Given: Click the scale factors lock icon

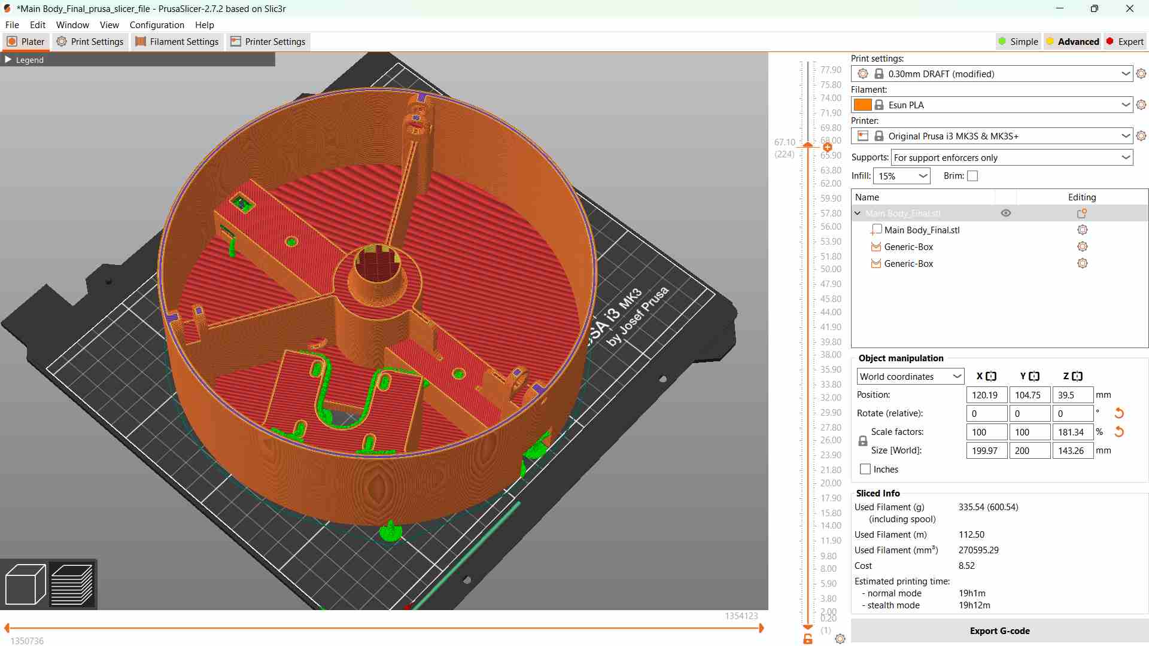Looking at the screenshot, I should point(863,441).
